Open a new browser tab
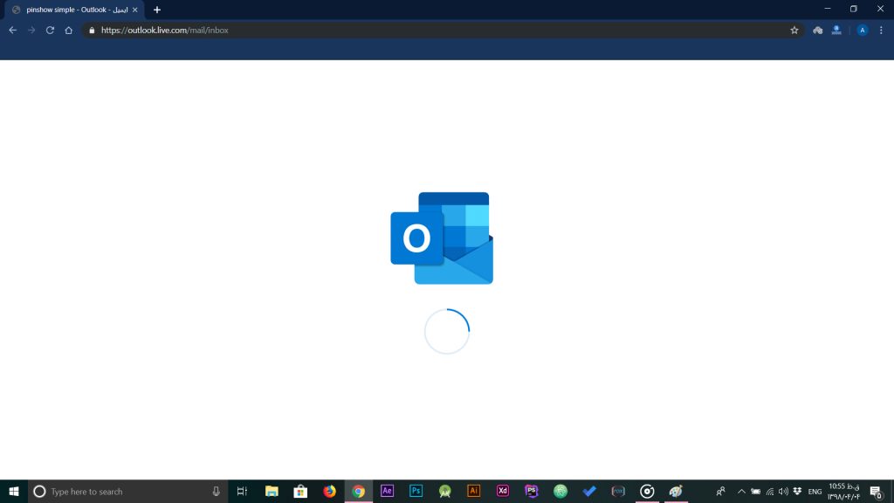This screenshot has height=503, width=894. 157,10
